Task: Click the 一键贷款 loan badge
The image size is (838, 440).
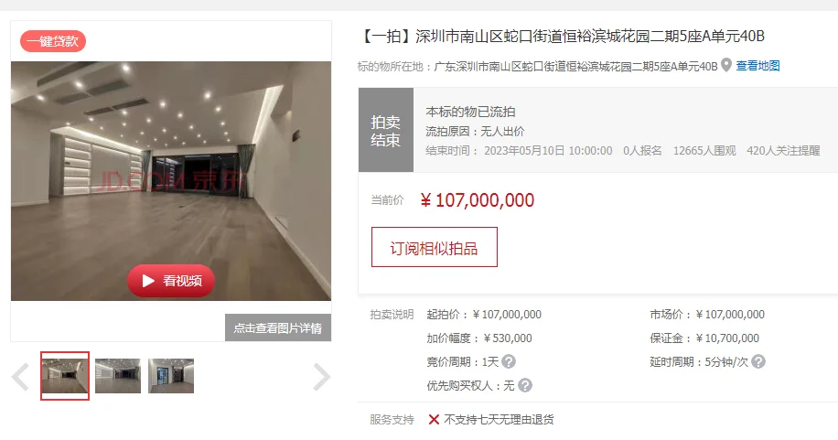Action: (53, 41)
